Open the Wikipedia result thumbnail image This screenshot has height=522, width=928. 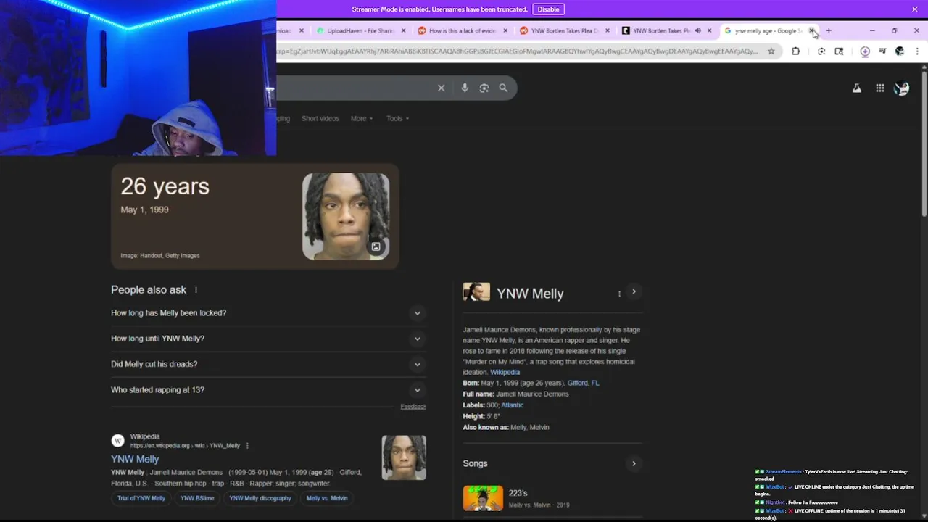point(404,457)
